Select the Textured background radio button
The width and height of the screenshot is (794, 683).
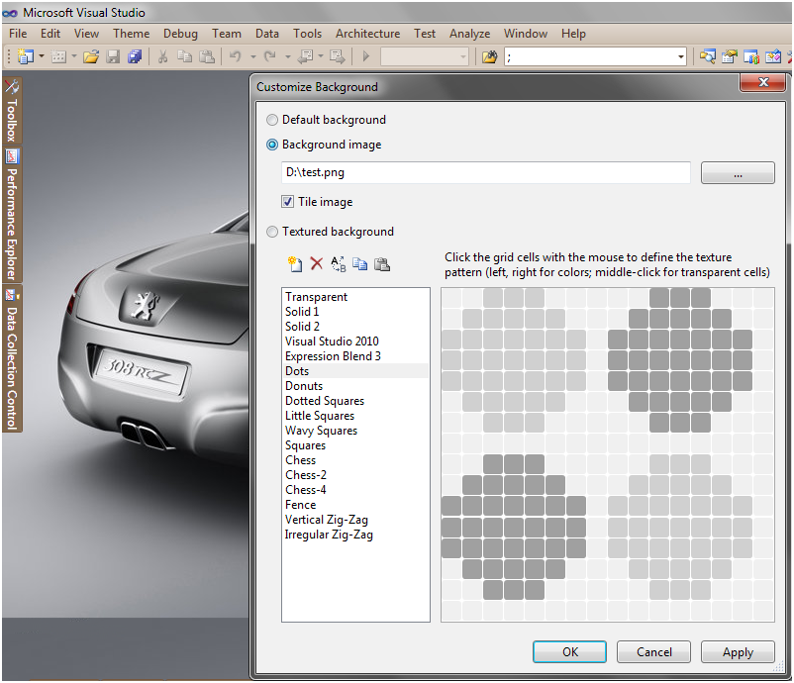(x=272, y=232)
